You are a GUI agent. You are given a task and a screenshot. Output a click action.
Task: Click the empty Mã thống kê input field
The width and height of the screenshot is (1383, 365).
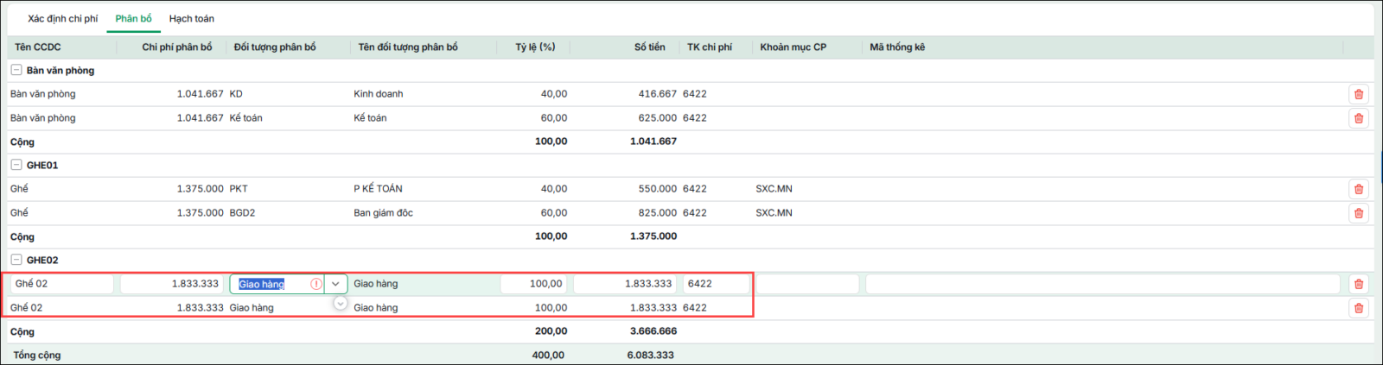[x=1103, y=284]
